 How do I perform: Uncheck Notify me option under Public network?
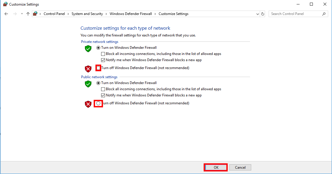coord(103,95)
